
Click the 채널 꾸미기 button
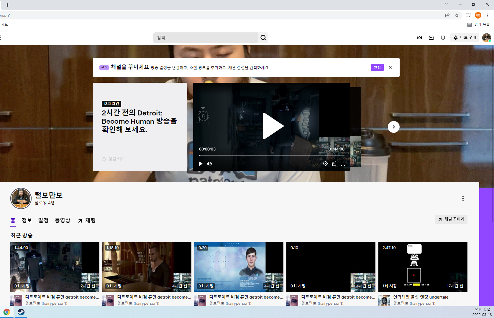(x=451, y=219)
